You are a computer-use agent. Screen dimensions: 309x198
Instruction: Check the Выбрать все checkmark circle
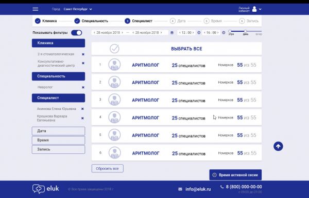(x=114, y=48)
